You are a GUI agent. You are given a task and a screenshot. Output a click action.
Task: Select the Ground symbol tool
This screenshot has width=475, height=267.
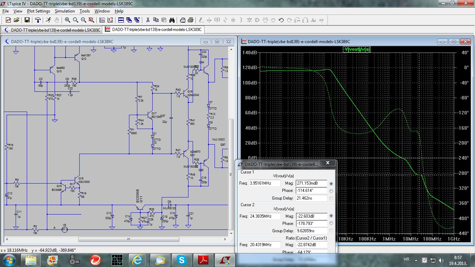[x=209, y=20]
